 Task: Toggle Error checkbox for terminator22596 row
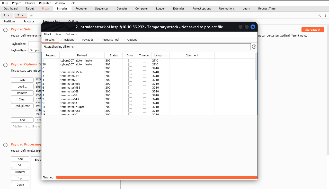pyautogui.click(x=130, y=72)
